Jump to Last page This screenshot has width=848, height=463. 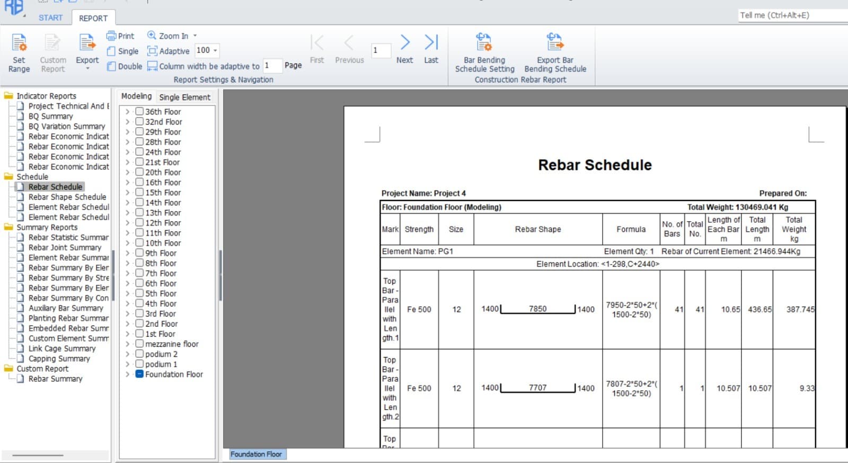[x=431, y=49]
